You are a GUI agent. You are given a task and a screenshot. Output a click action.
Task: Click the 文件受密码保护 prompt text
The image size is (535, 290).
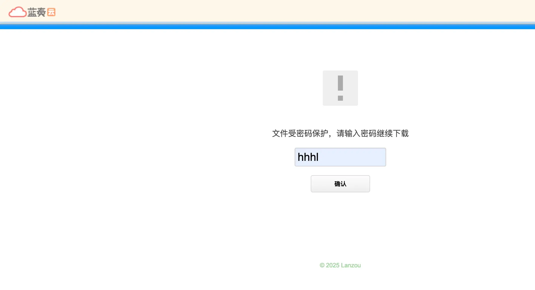[x=340, y=133]
